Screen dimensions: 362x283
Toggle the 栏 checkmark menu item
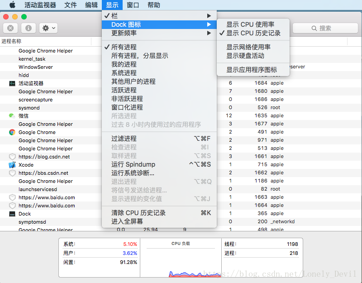click(x=159, y=16)
